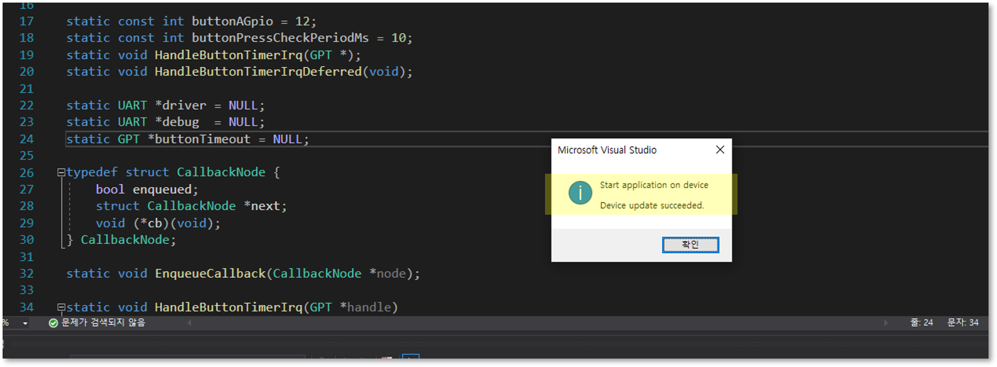The height and width of the screenshot is (367, 997).
Task: Click line number 22 in the margin
Action: point(27,105)
